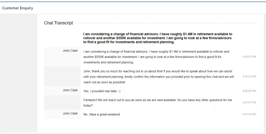This screenshot has width=266, height=134.
Task: Click the 3:42:23 PM timestamp
Action: [x=249, y=77]
